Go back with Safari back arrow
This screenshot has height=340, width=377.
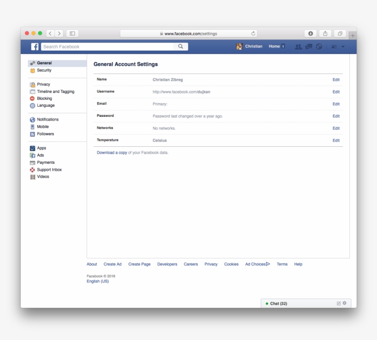pos(50,34)
